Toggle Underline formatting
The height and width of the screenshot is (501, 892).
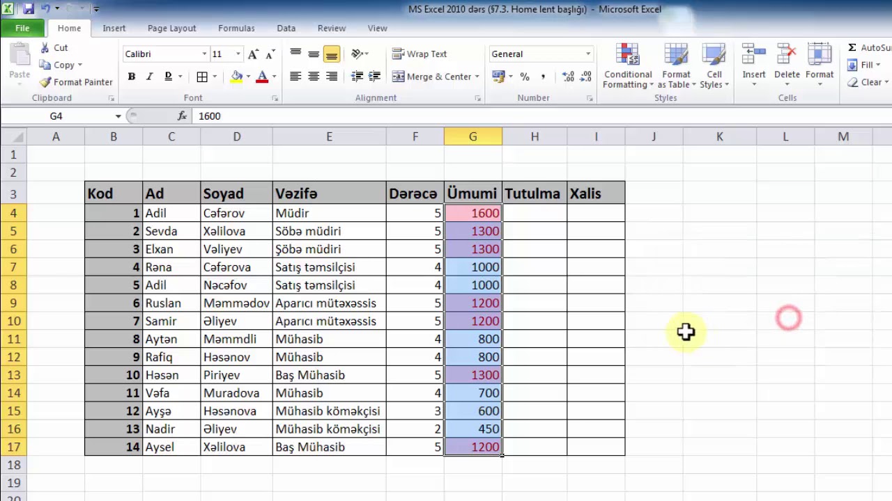point(168,77)
